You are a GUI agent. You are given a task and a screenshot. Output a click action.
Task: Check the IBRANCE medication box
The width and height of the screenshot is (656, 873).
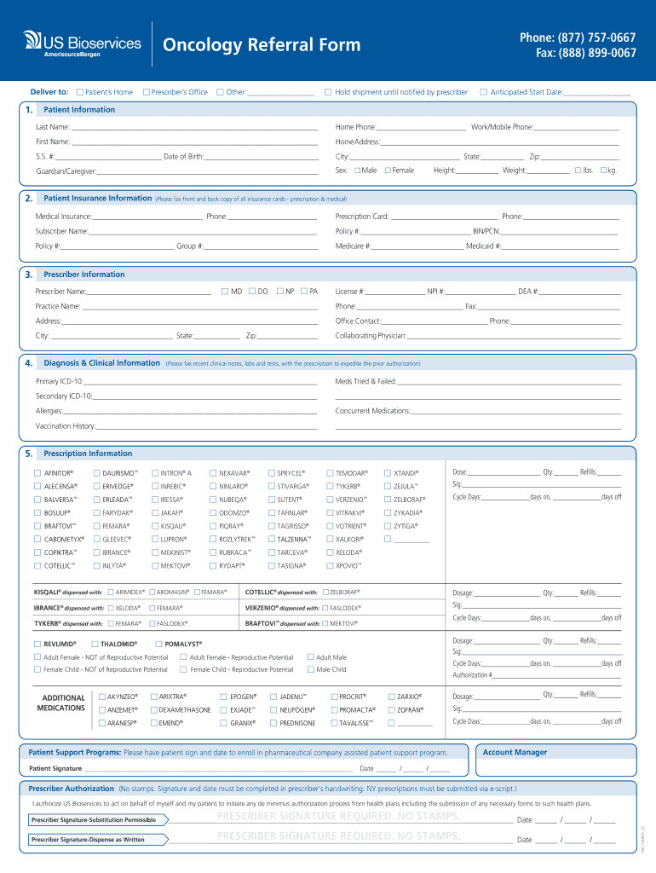(x=95, y=552)
